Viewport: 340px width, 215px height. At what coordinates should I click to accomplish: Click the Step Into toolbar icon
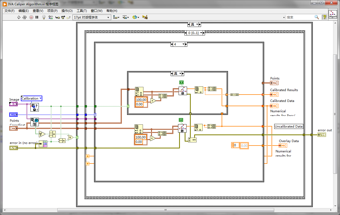point(57,17)
